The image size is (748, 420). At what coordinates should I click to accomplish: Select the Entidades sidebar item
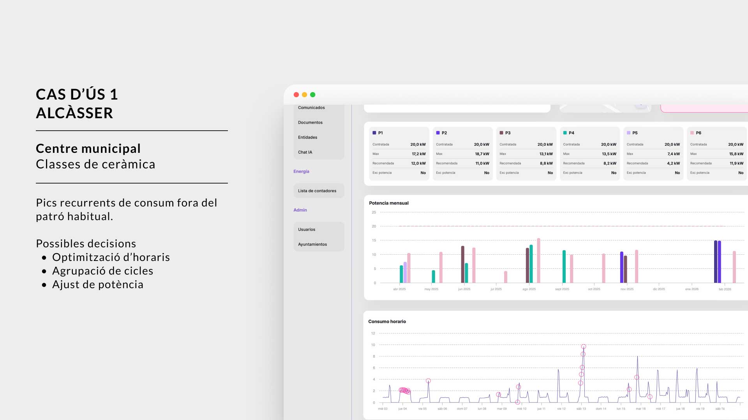307,137
